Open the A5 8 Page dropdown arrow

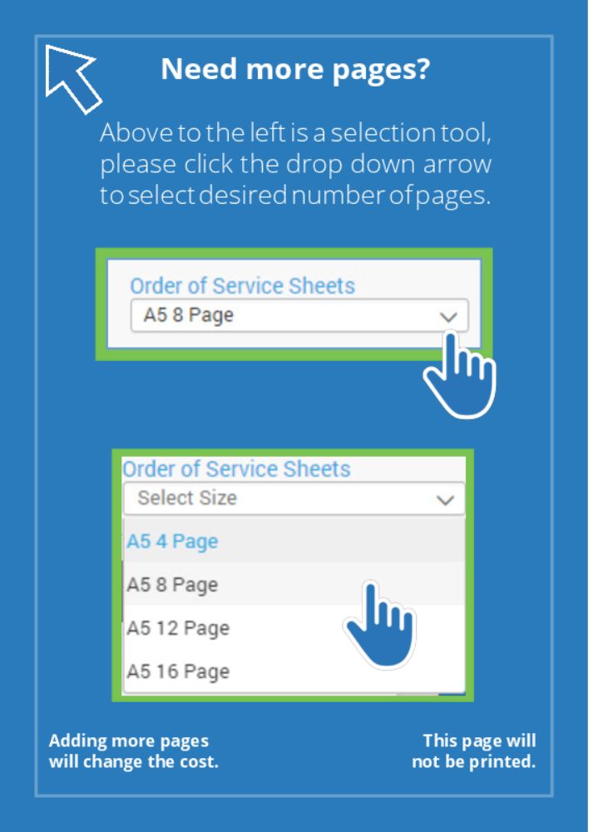tap(448, 317)
